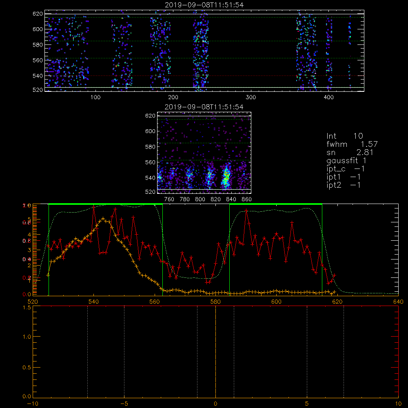Screen dimensions: 408x408
Task: Click x-axis label 760 under zoomed image
Action: click(169, 200)
